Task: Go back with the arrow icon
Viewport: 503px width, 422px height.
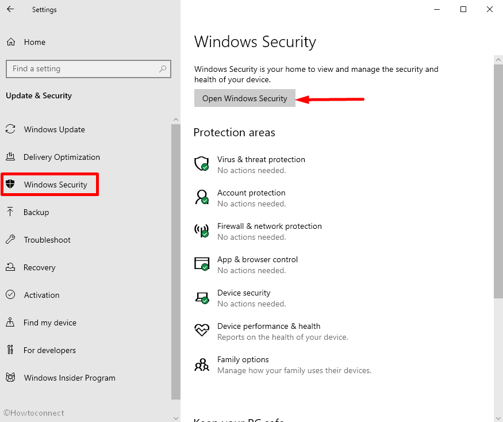Action: coord(10,9)
